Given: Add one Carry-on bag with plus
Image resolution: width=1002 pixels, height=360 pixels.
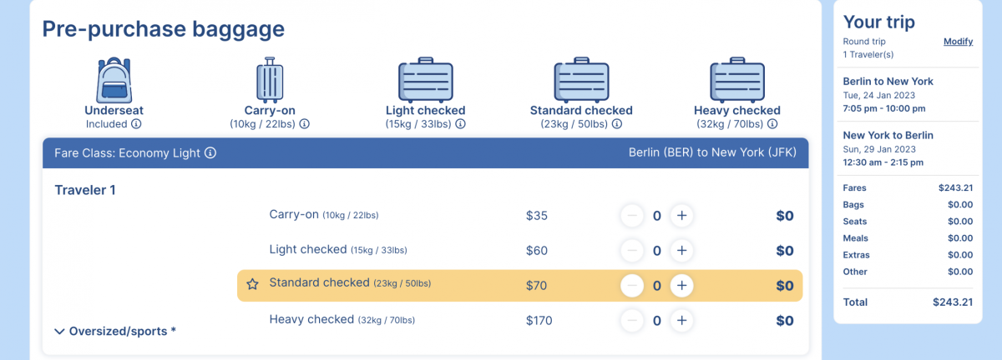Looking at the screenshot, I should click(681, 216).
